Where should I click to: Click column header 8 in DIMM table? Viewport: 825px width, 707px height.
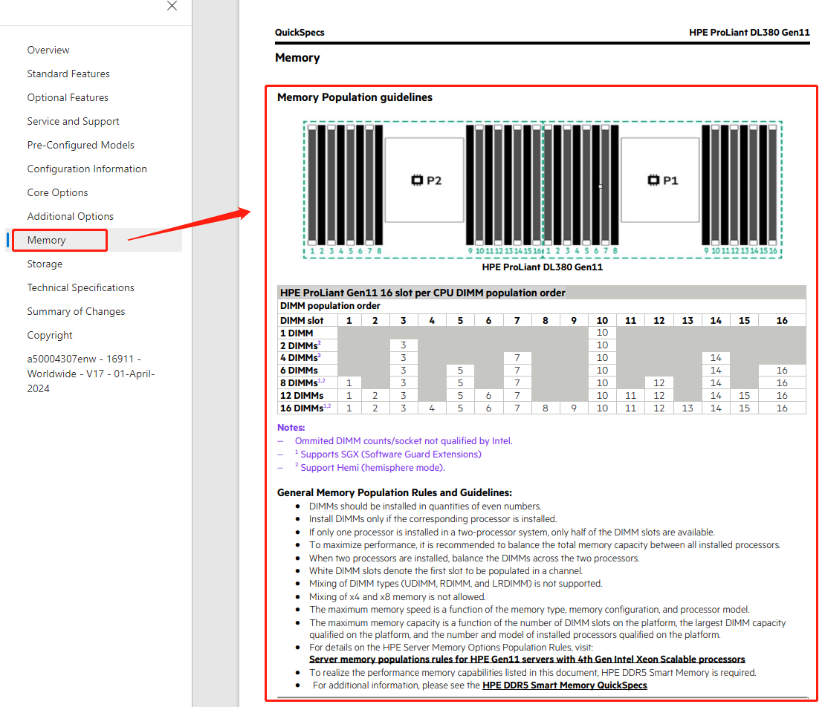click(x=545, y=321)
